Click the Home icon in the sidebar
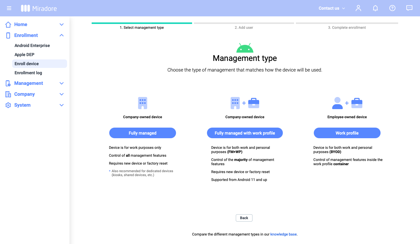 tap(8, 24)
